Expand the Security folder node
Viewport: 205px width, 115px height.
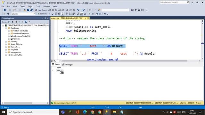[x=6, y=42]
